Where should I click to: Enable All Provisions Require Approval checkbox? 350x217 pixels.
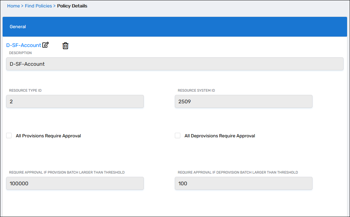9,136
